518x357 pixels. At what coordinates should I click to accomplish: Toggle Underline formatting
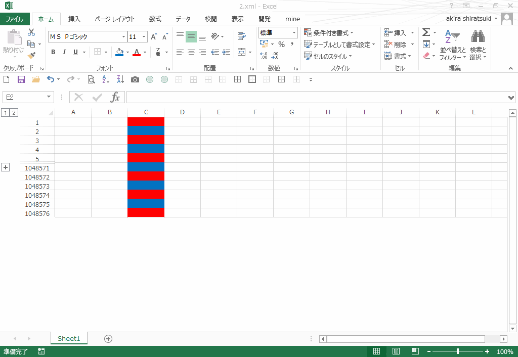click(x=76, y=52)
